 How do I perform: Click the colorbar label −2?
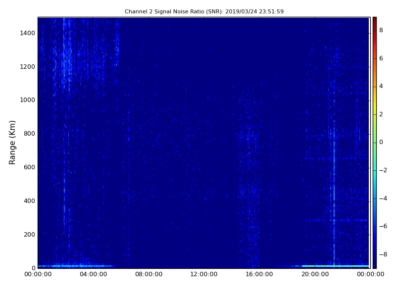click(383, 170)
